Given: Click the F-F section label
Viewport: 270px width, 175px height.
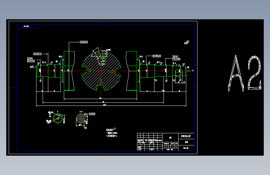Looking at the screenshot, I should point(81,111).
